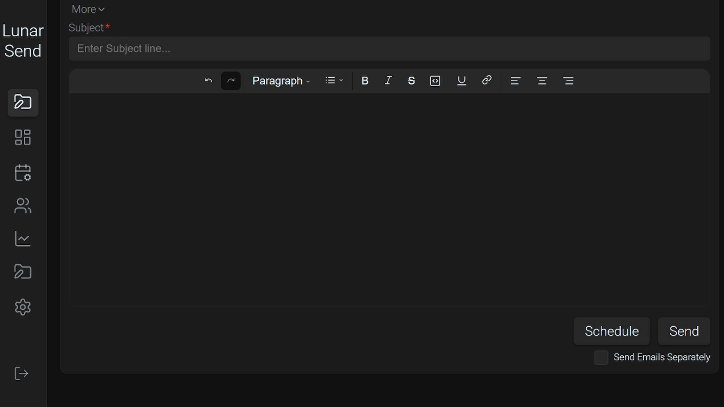The height and width of the screenshot is (407, 724).
Task: Click the undo arrow in editor toolbar
Action: pos(208,81)
